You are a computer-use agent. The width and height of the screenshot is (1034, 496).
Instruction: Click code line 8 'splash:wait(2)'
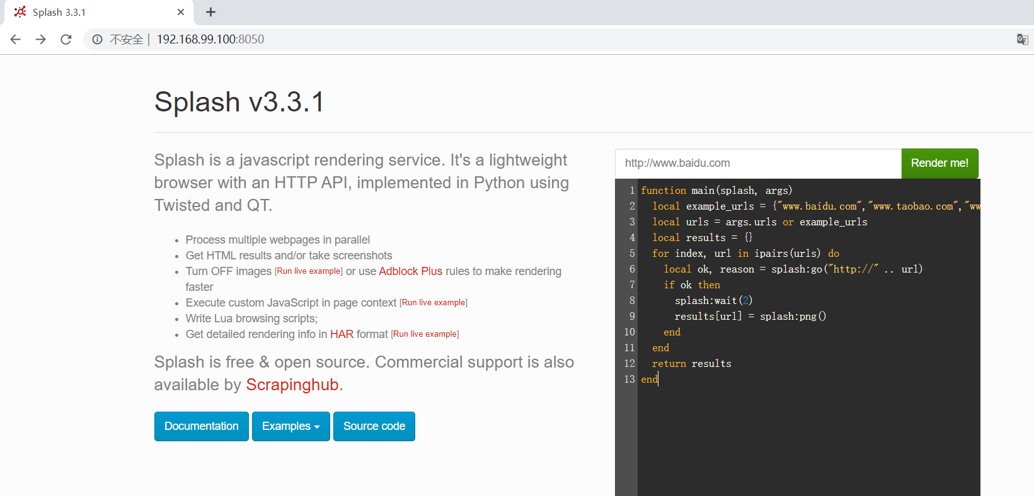click(x=714, y=300)
